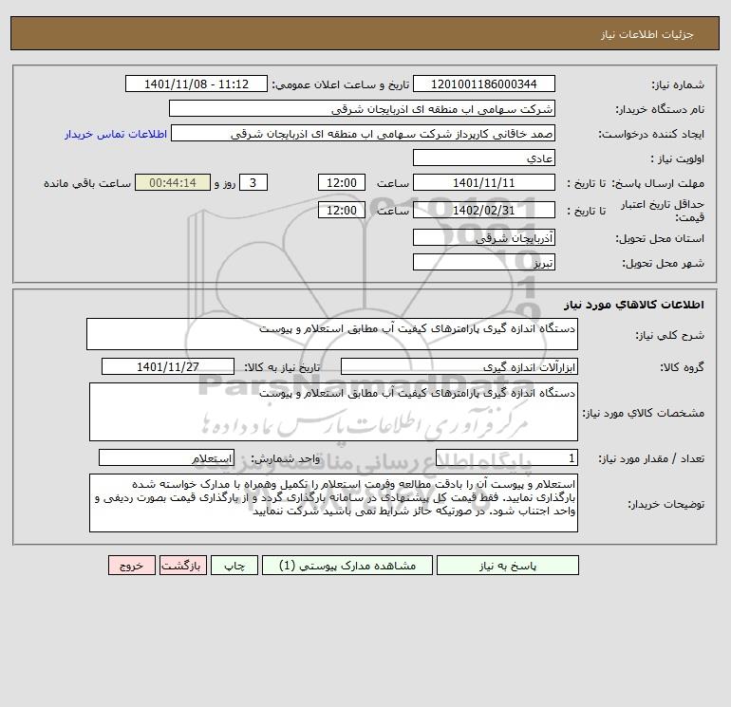Click the مهلت ارسال پاسخ label
The width and height of the screenshot is (731, 707).
tap(658, 183)
